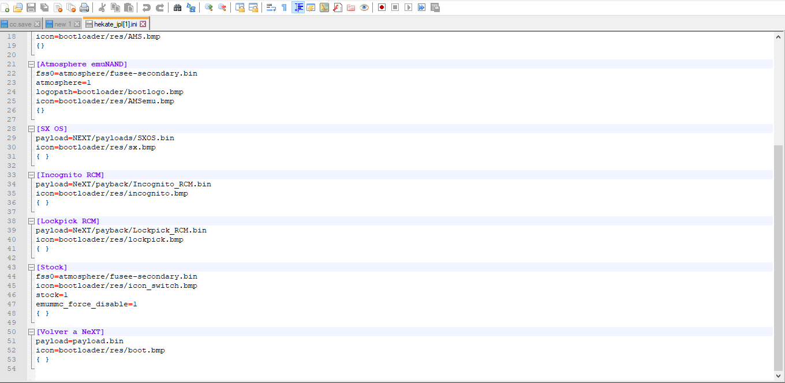The image size is (785, 383).
Task: Switch to the new 1 tab
Action: point(63,24)
